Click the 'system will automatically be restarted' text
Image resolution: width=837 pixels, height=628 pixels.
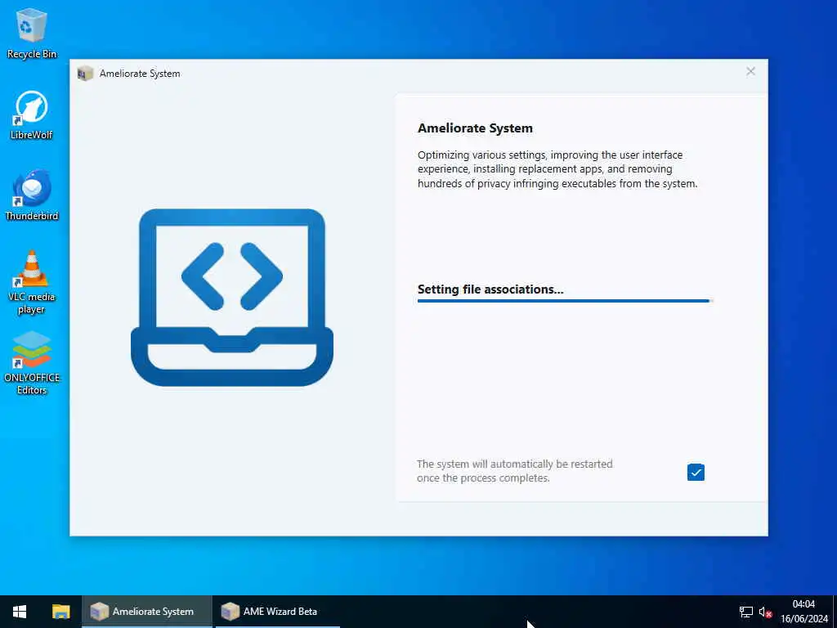point(515,471)
